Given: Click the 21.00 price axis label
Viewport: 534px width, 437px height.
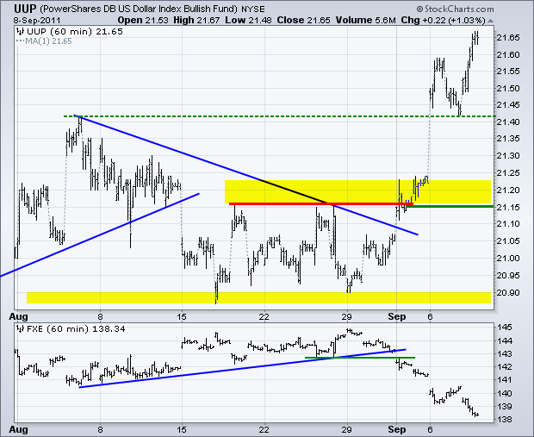Looking at the screenshot, I should click(x=508, y=258).
